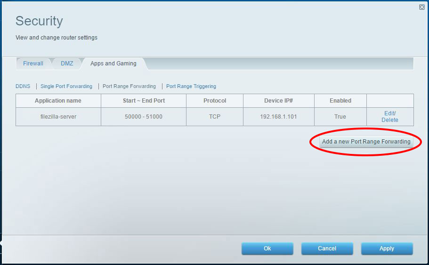This screenshot has height=265, width=429.
Task: Apply the router settings
Action: point(387,249)
